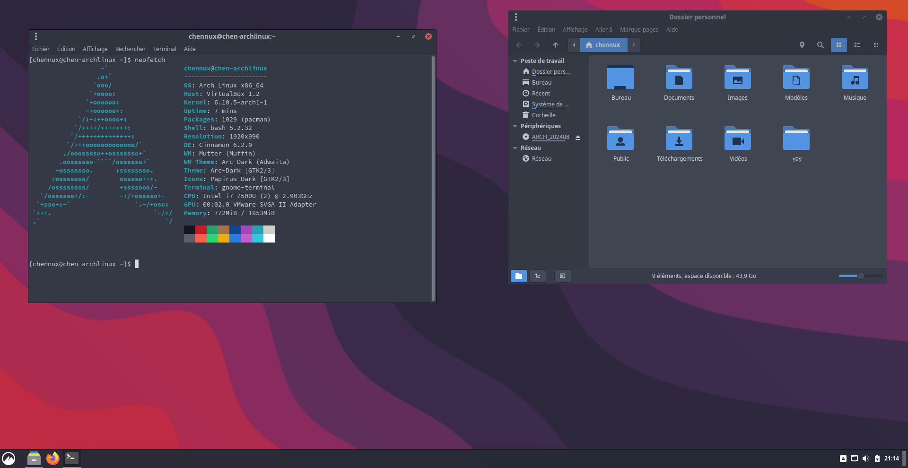Click path bar right scroll arrow

click(x=634, y=45)
